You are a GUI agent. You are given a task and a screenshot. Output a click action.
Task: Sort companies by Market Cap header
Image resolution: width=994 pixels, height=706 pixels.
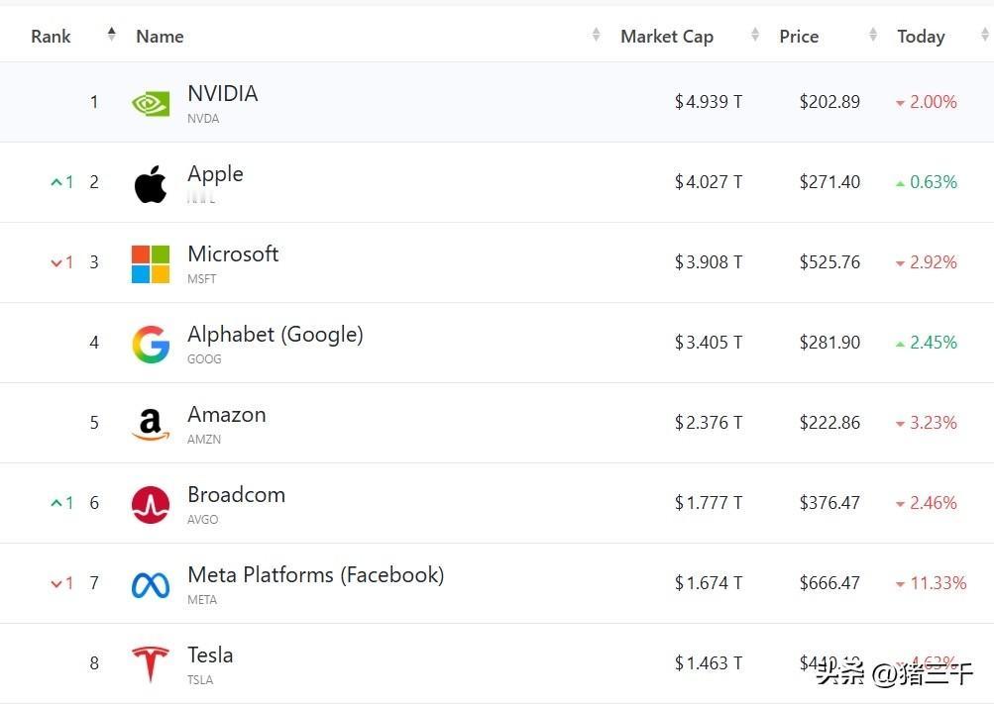pyautogui.click(x=667, y=37)
